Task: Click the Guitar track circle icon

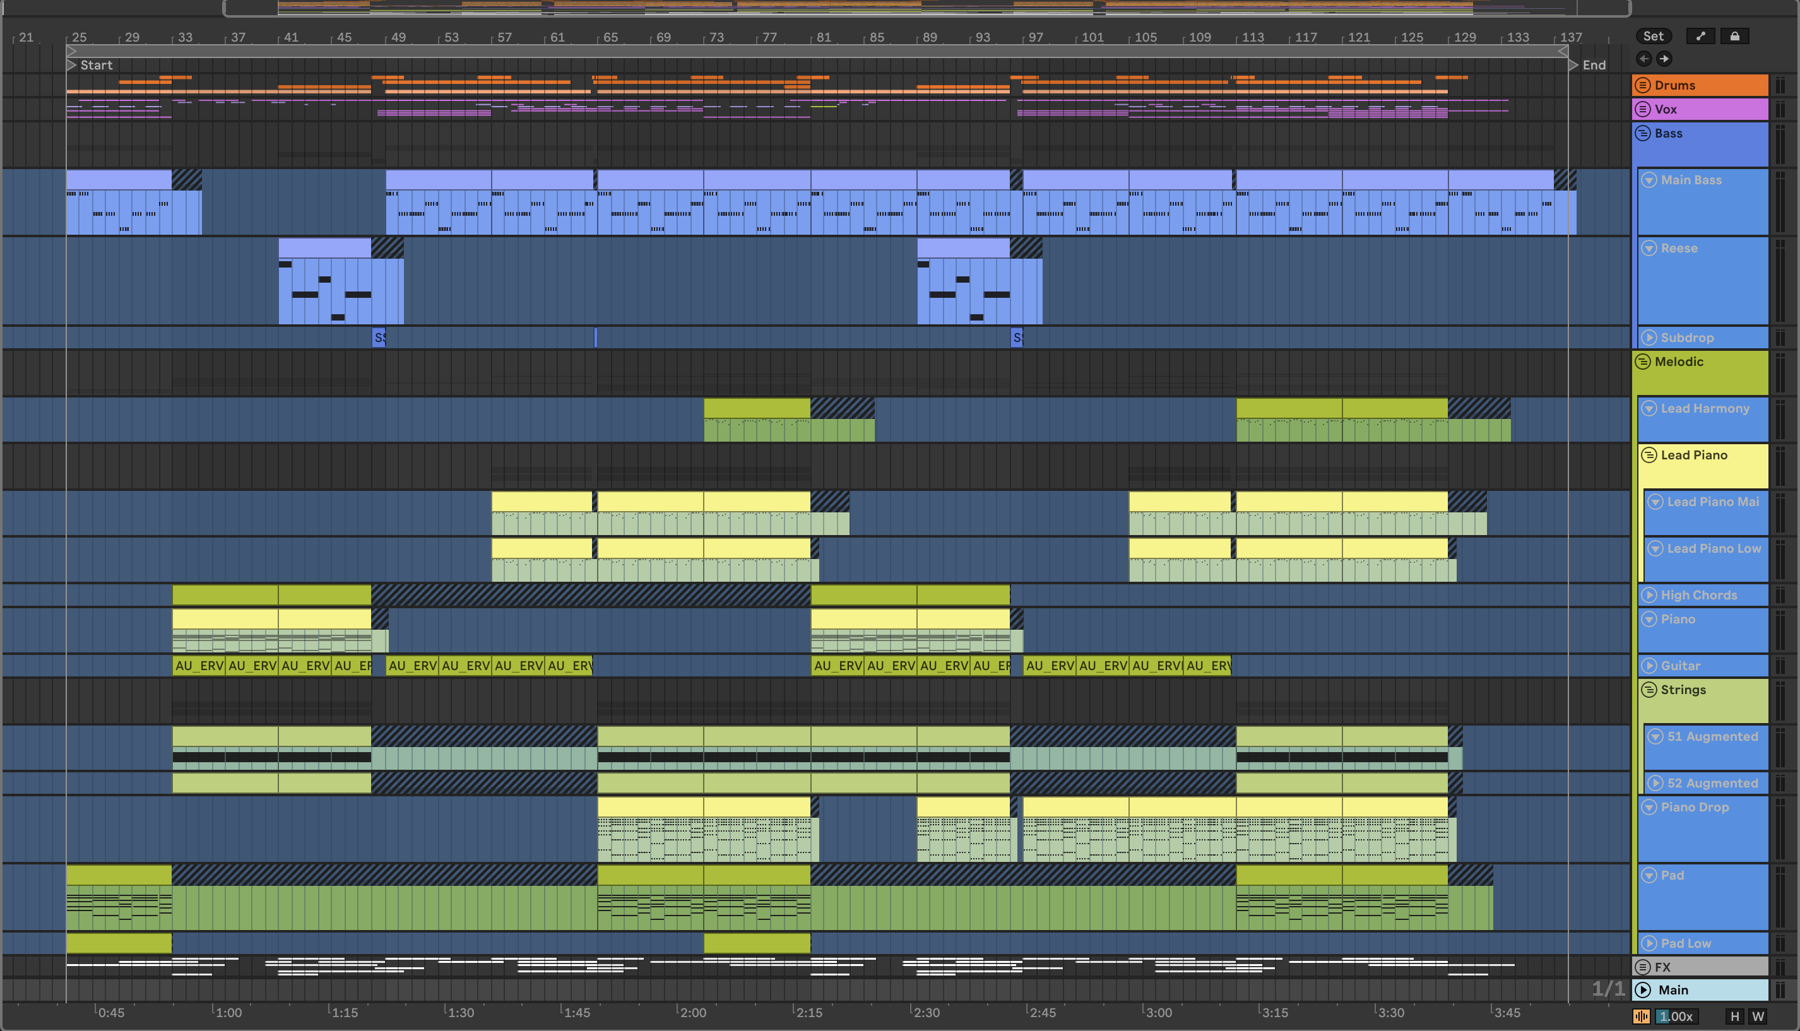Action: pyautogui.click(x=1649, y=666)
